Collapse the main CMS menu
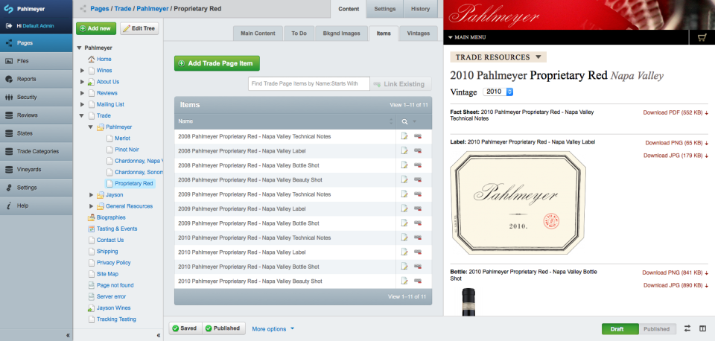This screenshot has height=341, width=715. [68, 335]
